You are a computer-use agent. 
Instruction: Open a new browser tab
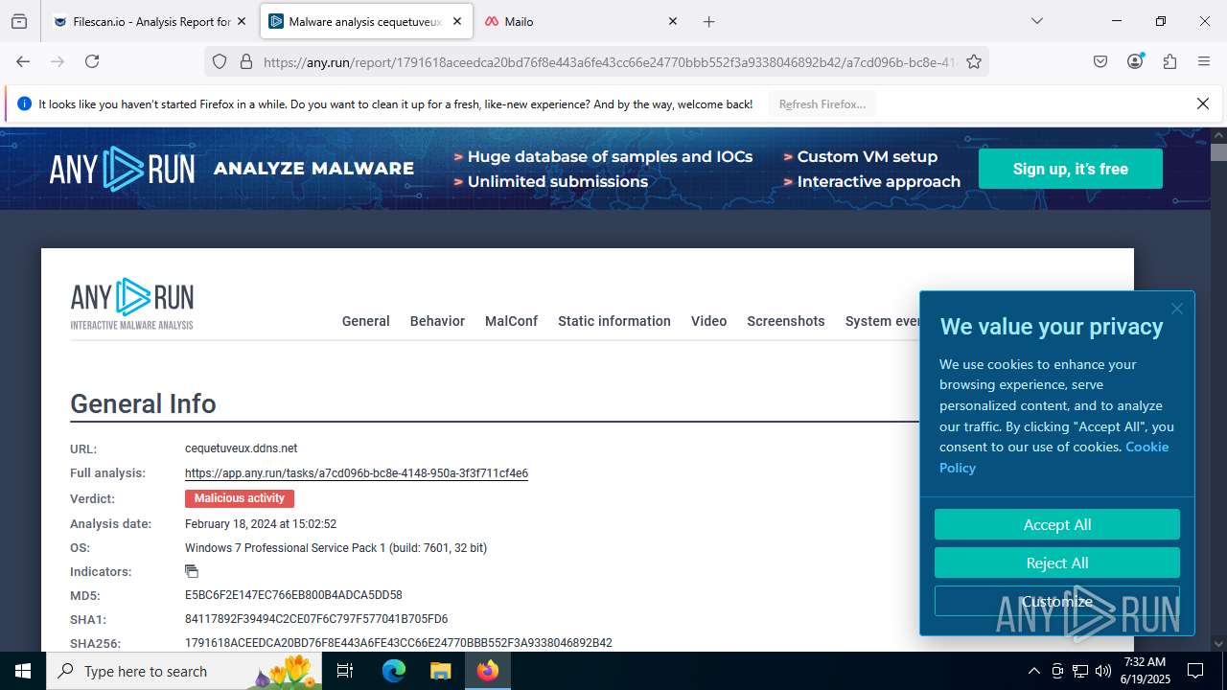pos(709,21)
